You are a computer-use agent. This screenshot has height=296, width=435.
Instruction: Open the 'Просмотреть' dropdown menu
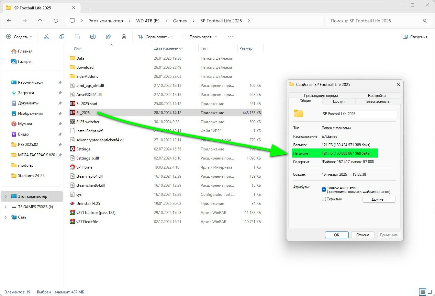point(199,37)
